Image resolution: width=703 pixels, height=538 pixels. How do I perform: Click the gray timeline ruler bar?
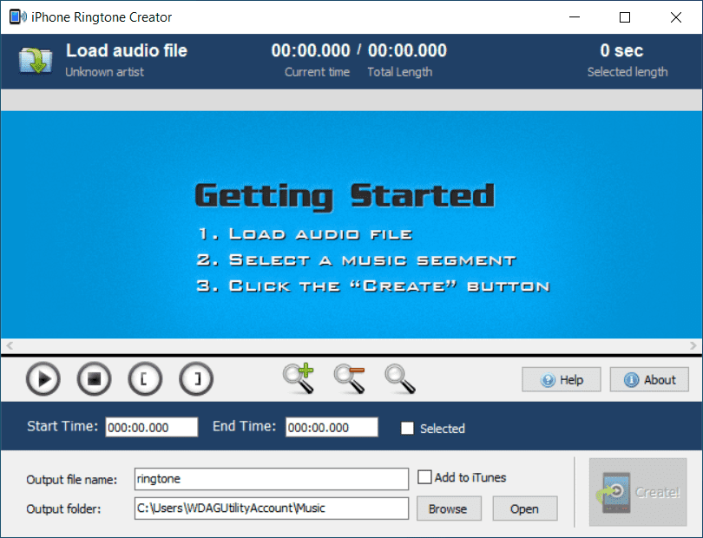coord(351,100)
